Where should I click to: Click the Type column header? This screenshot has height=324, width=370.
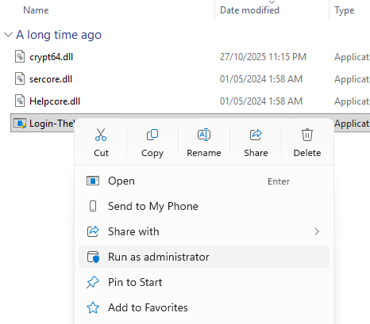pyautogui.click(x=344, y=10)
